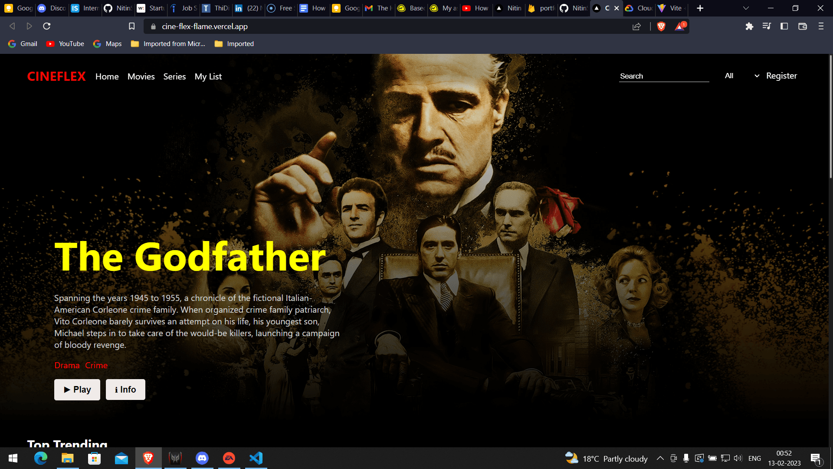Open a new browser tab
The height and width of the screenshot is (469, 833).
pos(700,8)
